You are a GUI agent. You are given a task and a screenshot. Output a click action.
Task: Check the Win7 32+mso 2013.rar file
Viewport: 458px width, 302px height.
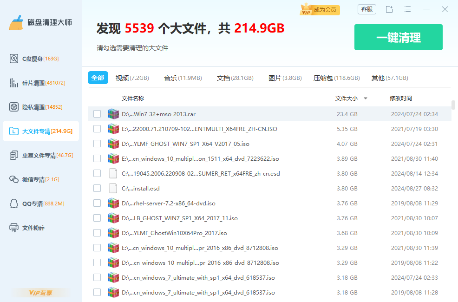pos(97,113)
